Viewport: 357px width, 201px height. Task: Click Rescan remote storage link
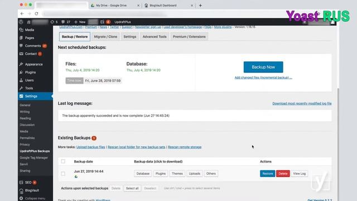pyautogui.click(x=185, y=147)
